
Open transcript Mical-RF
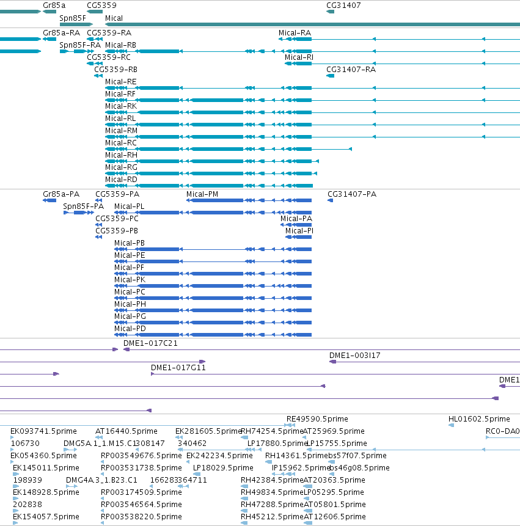[120, 94]
